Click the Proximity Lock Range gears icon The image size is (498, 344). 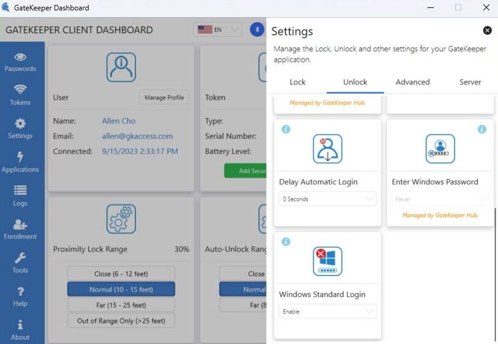coord(121,219)
